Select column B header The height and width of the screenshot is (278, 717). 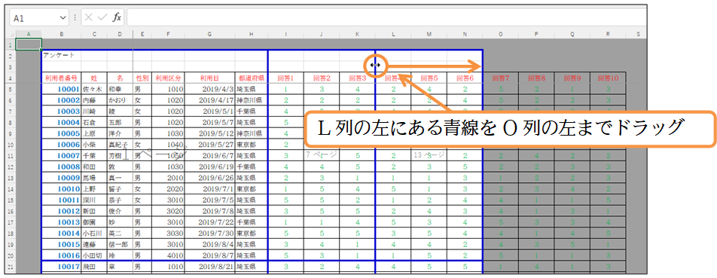pyautogui.click(x=61, y=35)
